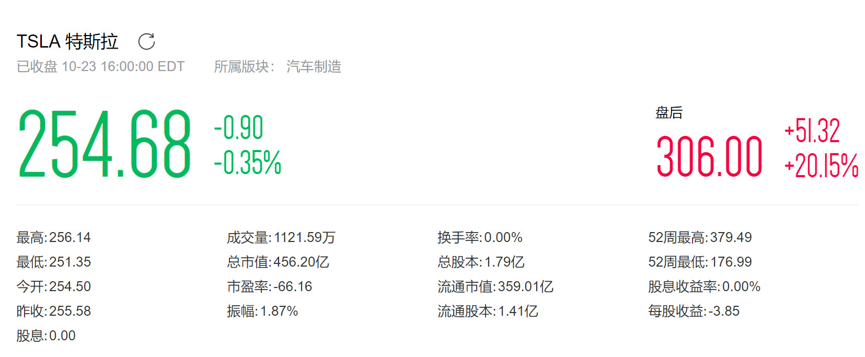
Task: Click the -0.35% percentage change
Action: [x=248, y=163]
